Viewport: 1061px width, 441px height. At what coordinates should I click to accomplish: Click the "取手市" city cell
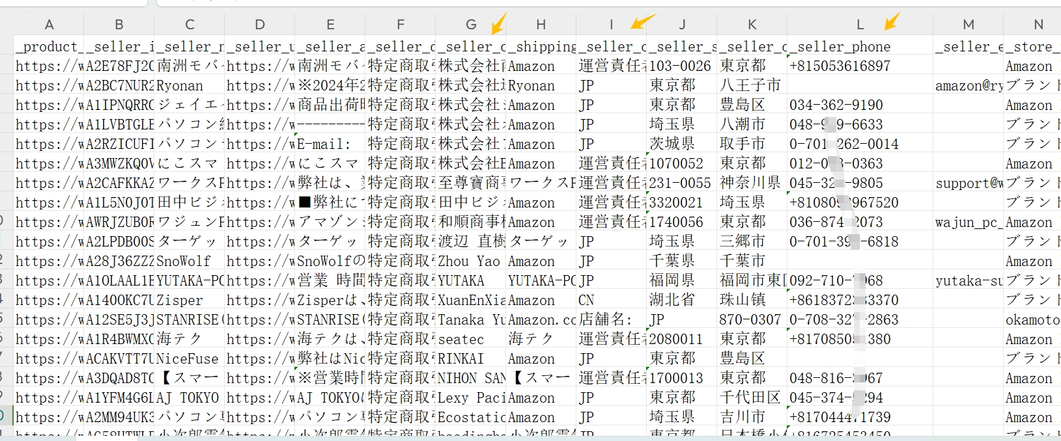752,144
